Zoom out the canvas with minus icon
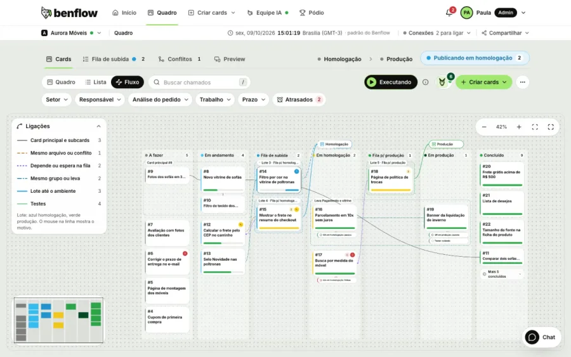This screenshot has width=571, height=357. point(484,127)
